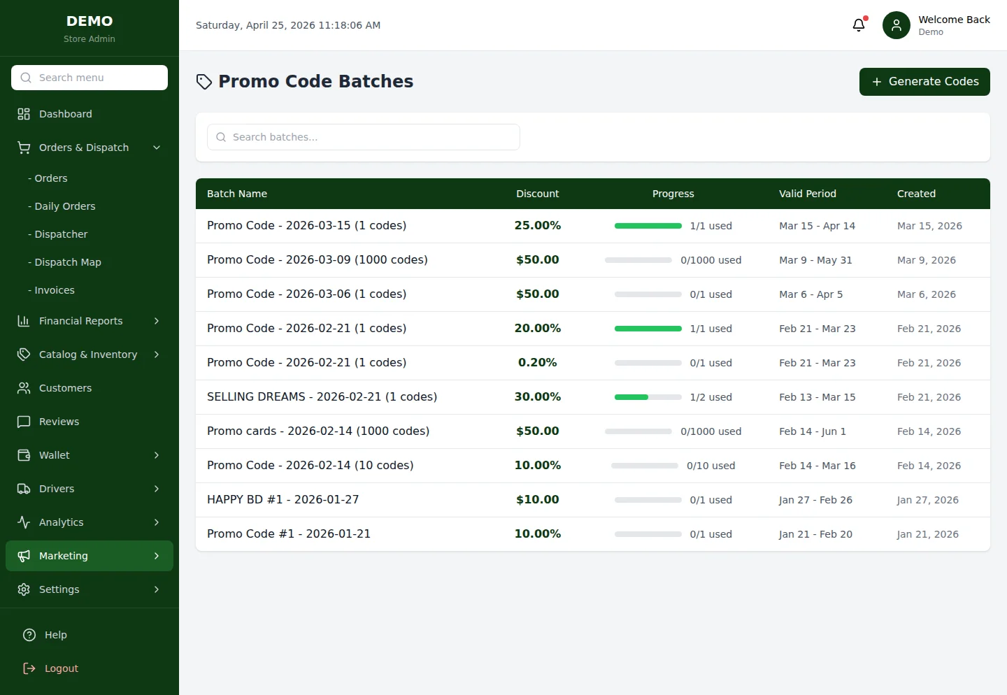Screen dimensions: 1007x695
Task: Open the SELLING DREAMS batch row
Action: point(322,397)
